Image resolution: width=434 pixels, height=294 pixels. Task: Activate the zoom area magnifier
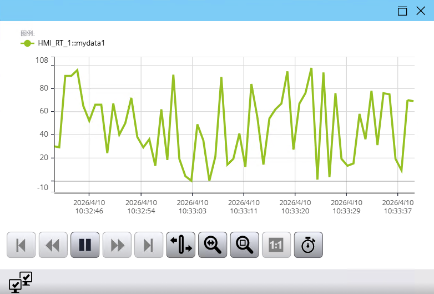pos(245,245)
